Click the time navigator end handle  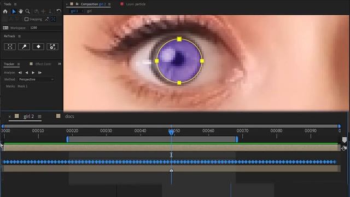[x=339, y=126]
